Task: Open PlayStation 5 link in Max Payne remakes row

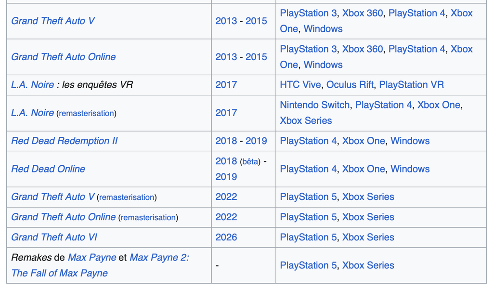Action: pyautogui.click(x=308, y=265)
